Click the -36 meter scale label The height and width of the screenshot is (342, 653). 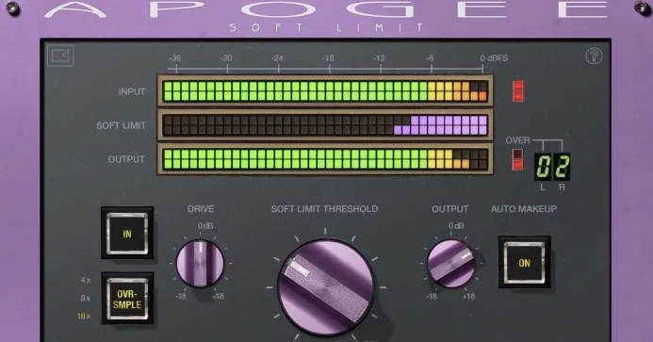pos(174,58)
